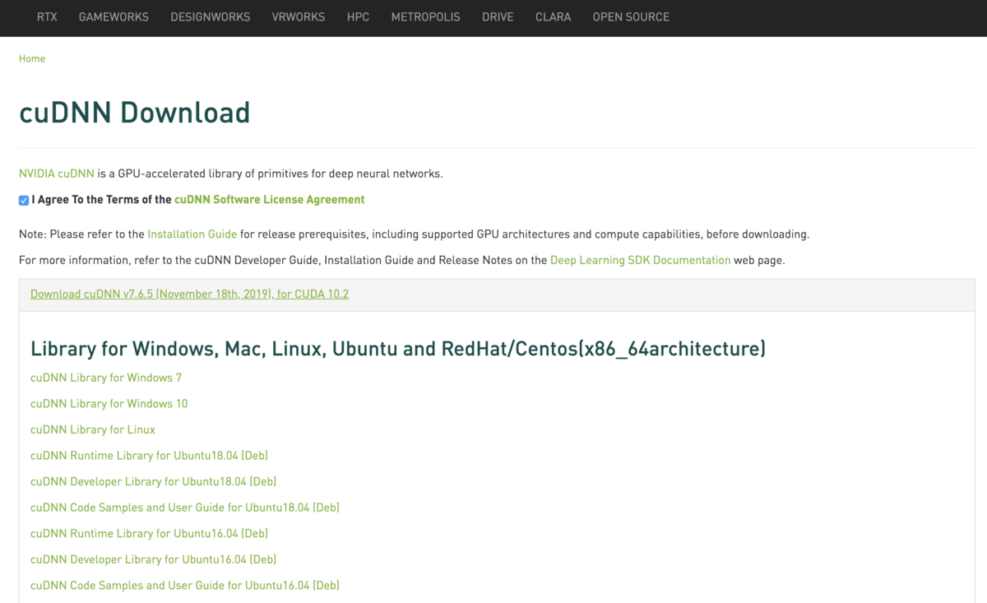Open the HPC menu item
The height and width of the screenshot is (603, 987).
(x=358, y=16)
